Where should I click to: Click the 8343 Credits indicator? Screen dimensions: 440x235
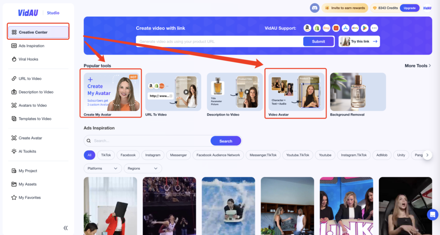coord(385,8)
